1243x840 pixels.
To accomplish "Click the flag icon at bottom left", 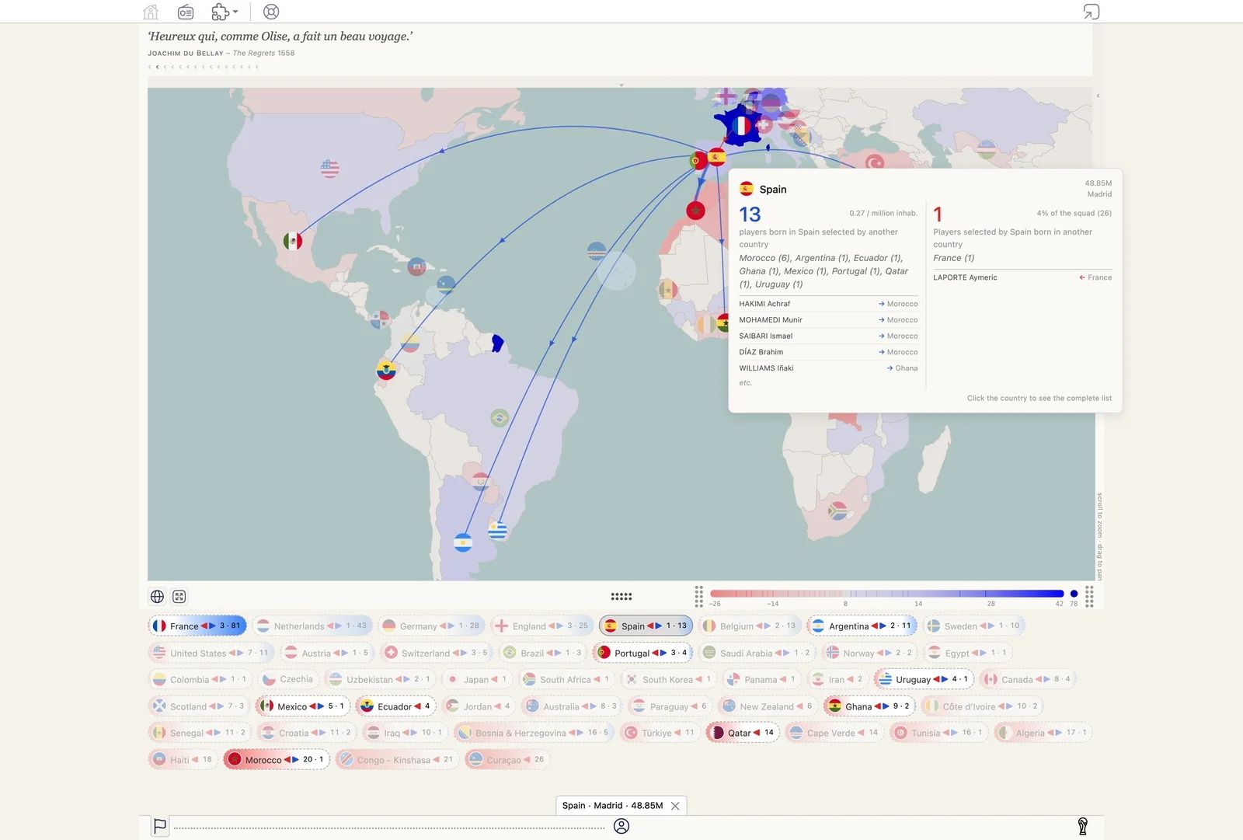I will click(x=160, y=826).
